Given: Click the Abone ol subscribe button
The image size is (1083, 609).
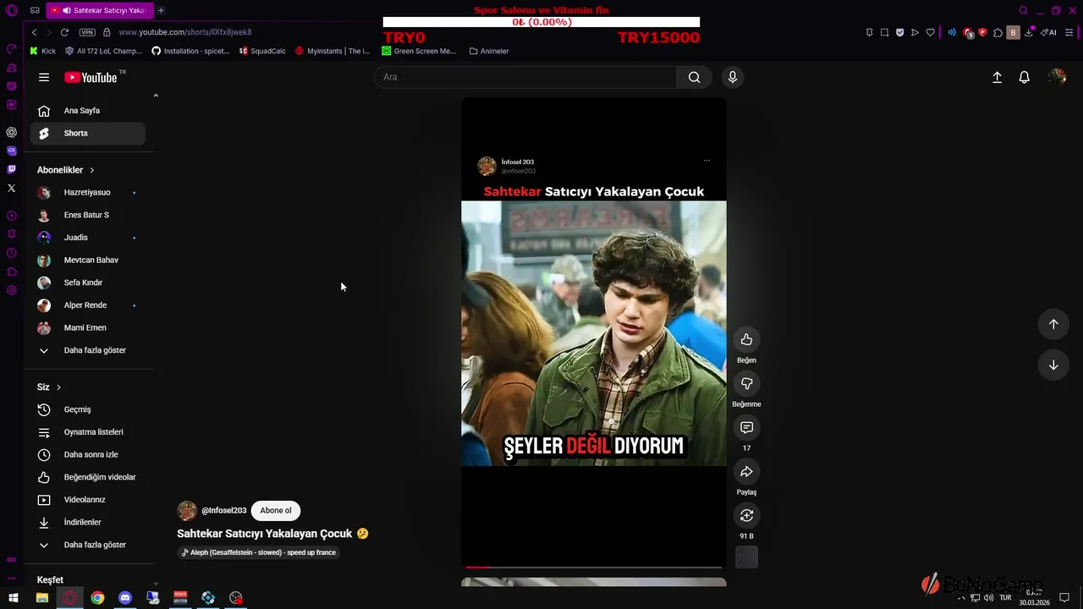Looking at the screenshot, I should 276,510.
